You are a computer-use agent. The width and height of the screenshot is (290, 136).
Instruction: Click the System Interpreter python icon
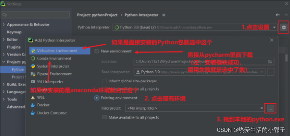coord(33,66)
